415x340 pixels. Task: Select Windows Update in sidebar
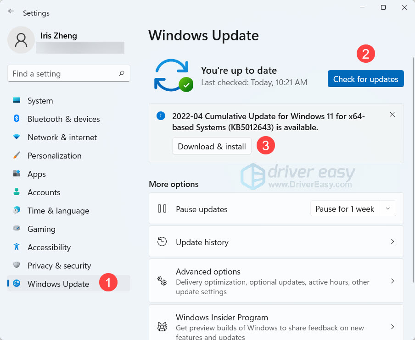[58, 284]
